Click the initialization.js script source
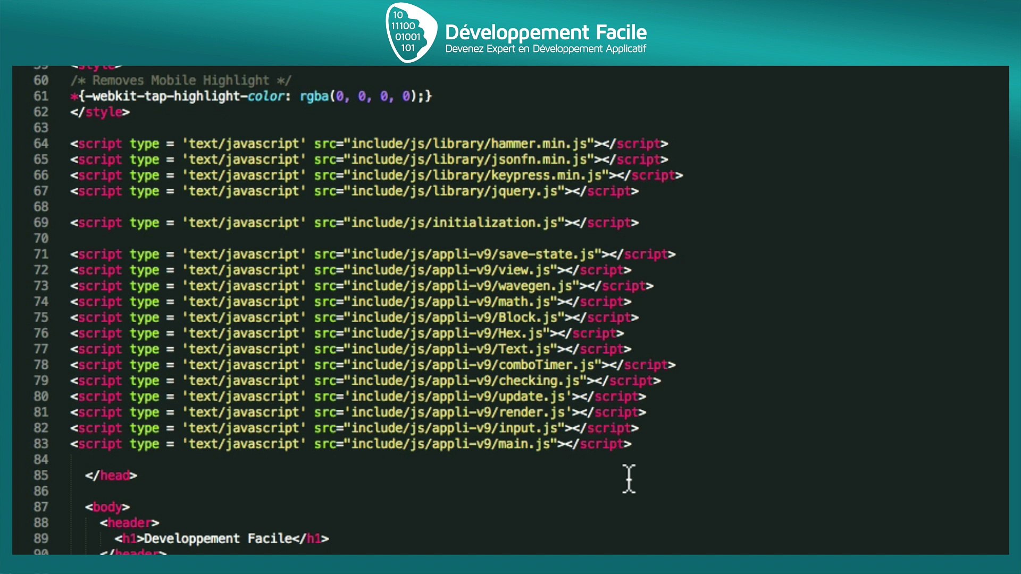This screenshot has height=574, width=1021. point(495,223)
